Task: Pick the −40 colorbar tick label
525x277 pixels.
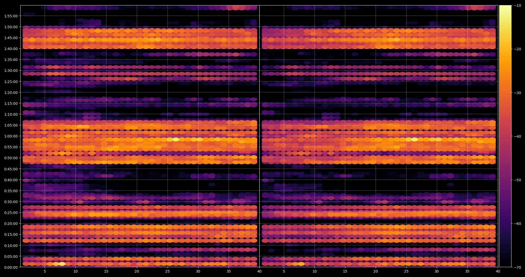Action: point(518,136)
